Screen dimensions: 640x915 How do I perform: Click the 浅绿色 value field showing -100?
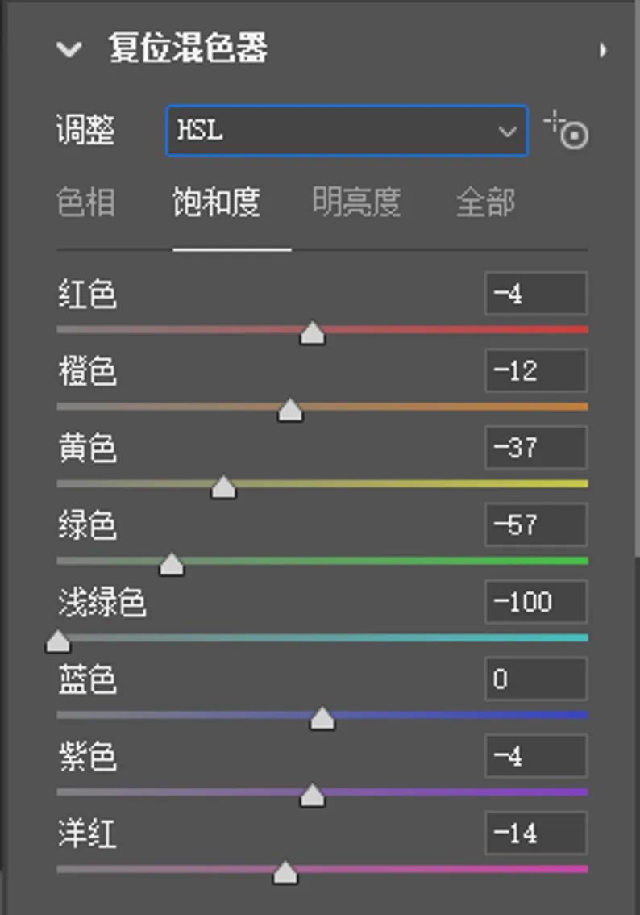(x=535, y=602)
